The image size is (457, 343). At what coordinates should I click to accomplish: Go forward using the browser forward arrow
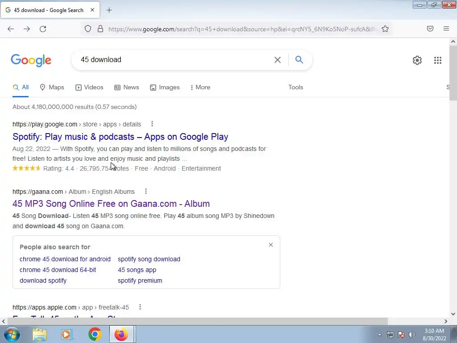[27, 29]
